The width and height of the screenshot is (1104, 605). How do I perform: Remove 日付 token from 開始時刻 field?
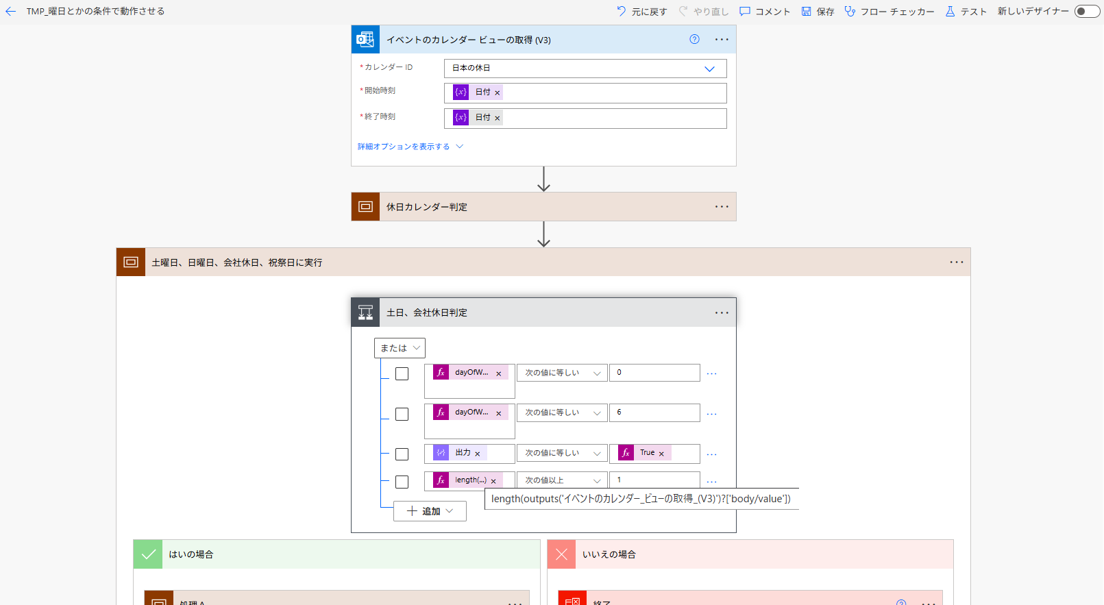(498, 92)
